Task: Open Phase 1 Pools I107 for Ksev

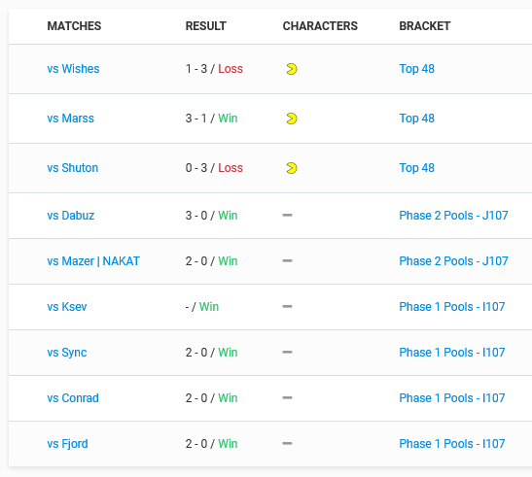Action: 452,307
